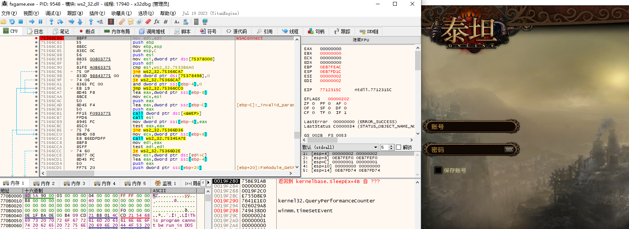
Task: Open the 插件(P) menu
Action: pyautogui.click(x=97, y=13)
